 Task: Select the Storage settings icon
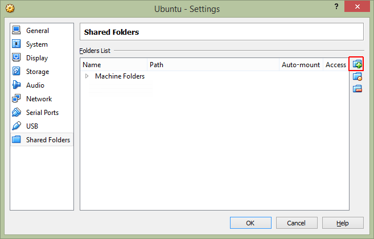coord(17,72)
